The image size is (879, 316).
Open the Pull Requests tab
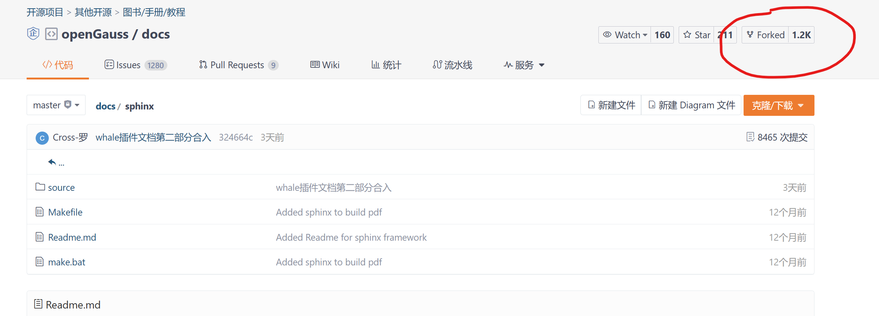click(x=239, y=65)
